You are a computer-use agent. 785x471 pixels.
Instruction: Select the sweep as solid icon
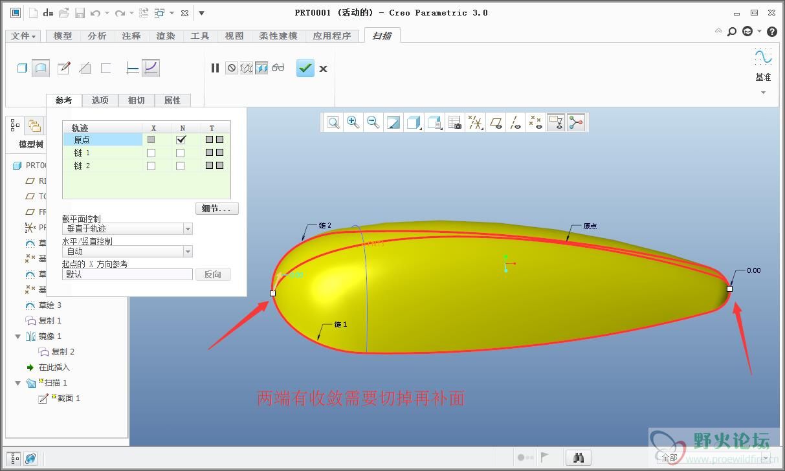(22, 68)
